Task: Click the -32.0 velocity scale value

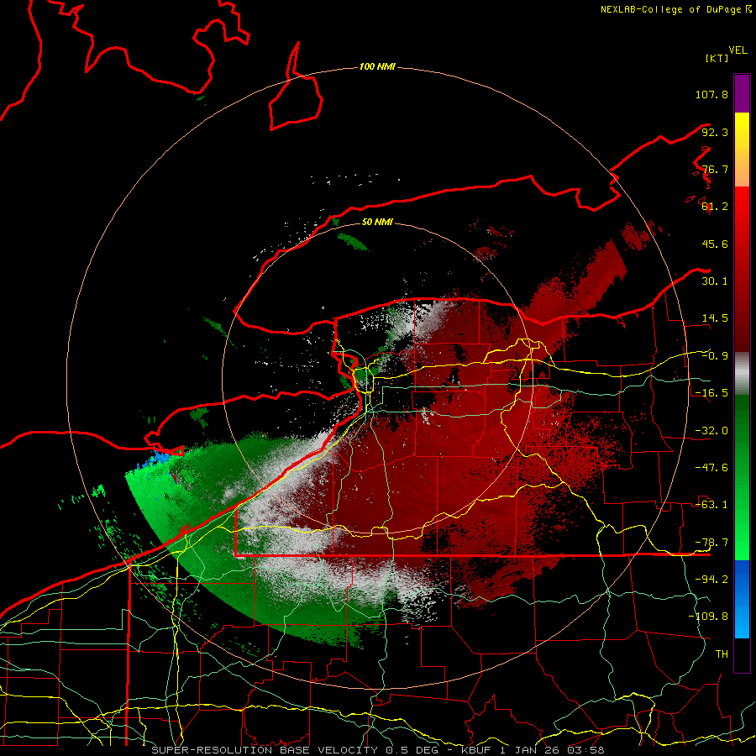Action: pyautogui.click(x=711, y=431)
